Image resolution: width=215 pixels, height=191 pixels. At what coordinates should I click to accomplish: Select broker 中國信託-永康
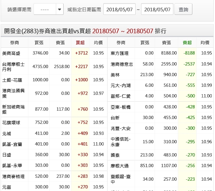click(120, 142)
